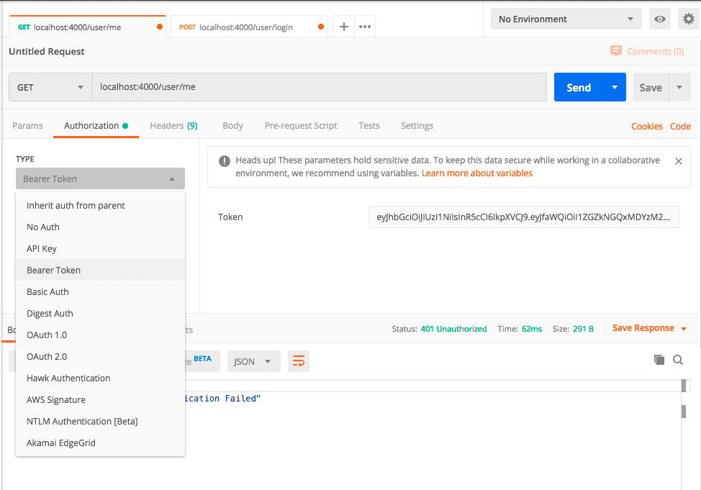Expand the Send button arrow options
Viewport: 701px width, 490px height.
tap(614, 87)
